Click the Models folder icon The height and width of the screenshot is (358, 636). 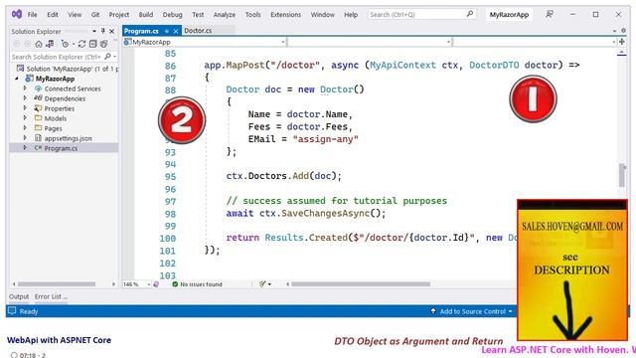click(38, 118)
